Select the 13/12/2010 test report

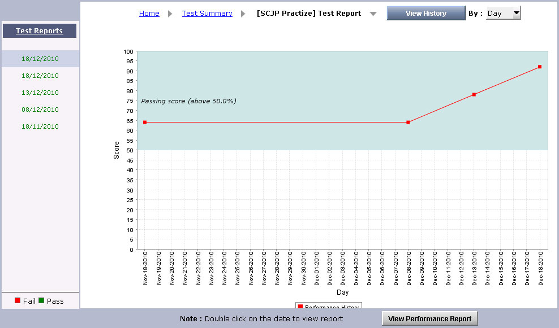[40, 93]
